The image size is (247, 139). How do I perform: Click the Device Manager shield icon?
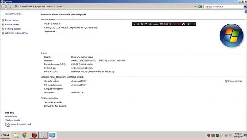point(3,20)
